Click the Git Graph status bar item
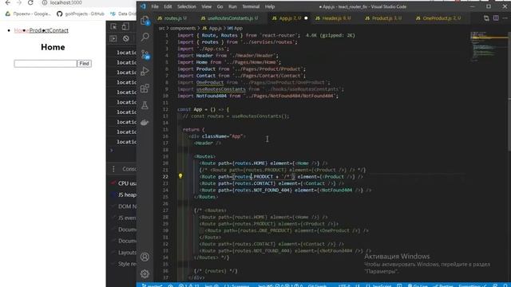 point(317,285)
